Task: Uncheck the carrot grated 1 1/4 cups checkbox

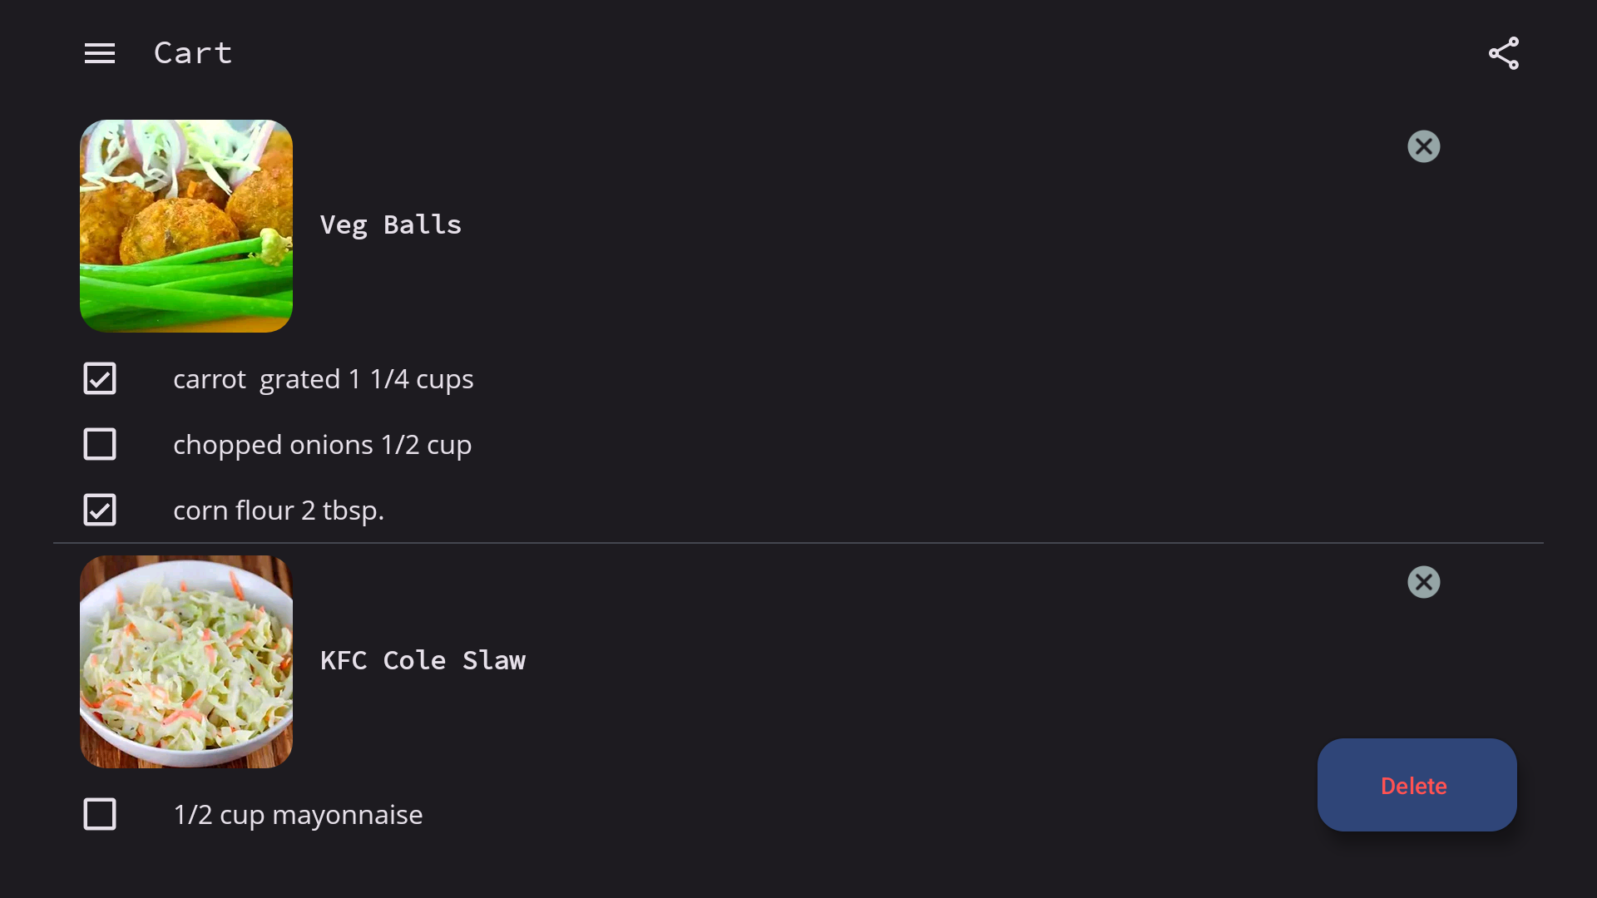Action: click(100, 378)
